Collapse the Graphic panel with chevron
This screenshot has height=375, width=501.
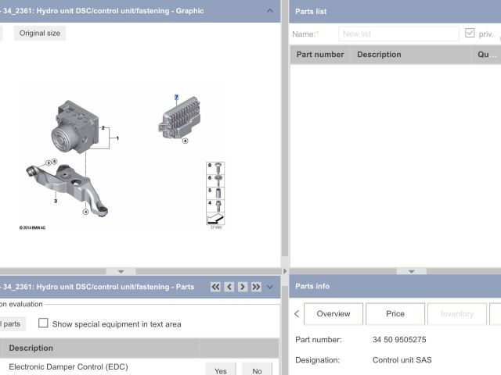(270, 11)
